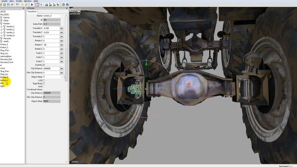The width and height of the screenshot is (297, 167).
Task: Select the Naveska_Front tree item
Action: [6, 62]
